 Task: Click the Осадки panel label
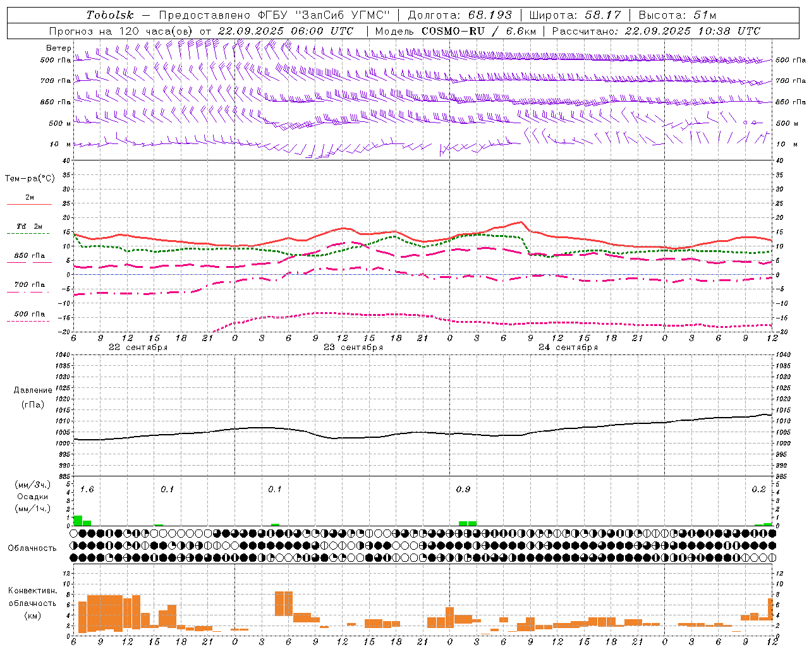pyautogui.click(x=33, y=497)
